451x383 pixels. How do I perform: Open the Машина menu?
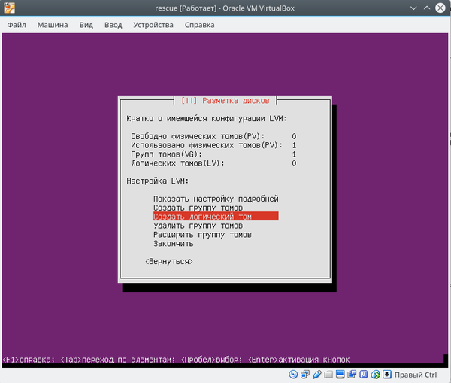[x=53, y=25]
